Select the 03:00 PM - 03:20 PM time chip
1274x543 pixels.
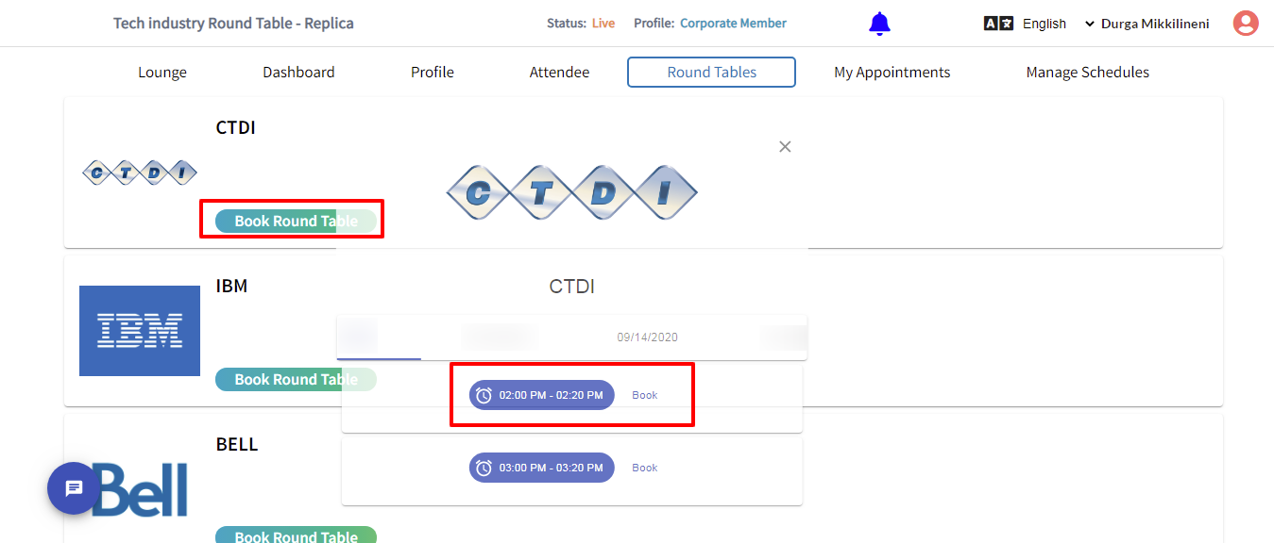[x=542, y=468]
